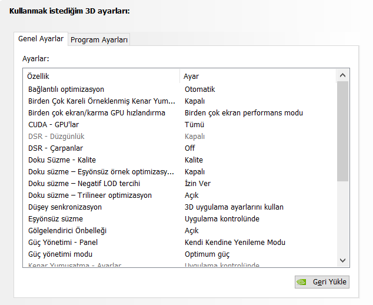Click scrollbar down arrow in settings list
Image resolution: width=373 pixels, height=305 pixels.
343,260
